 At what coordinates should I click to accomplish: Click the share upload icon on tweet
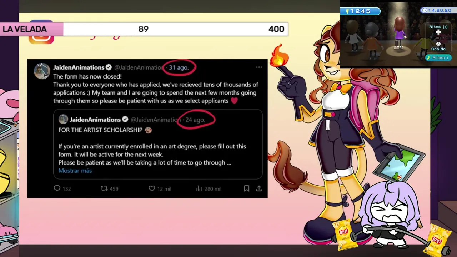(x=259, y=188)
